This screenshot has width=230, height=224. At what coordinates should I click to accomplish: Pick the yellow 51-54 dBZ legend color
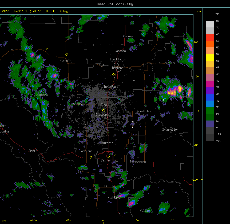point(210,57)
